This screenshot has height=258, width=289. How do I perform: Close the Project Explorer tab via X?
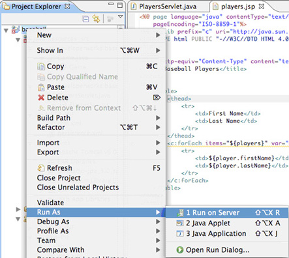coord(67,7)
